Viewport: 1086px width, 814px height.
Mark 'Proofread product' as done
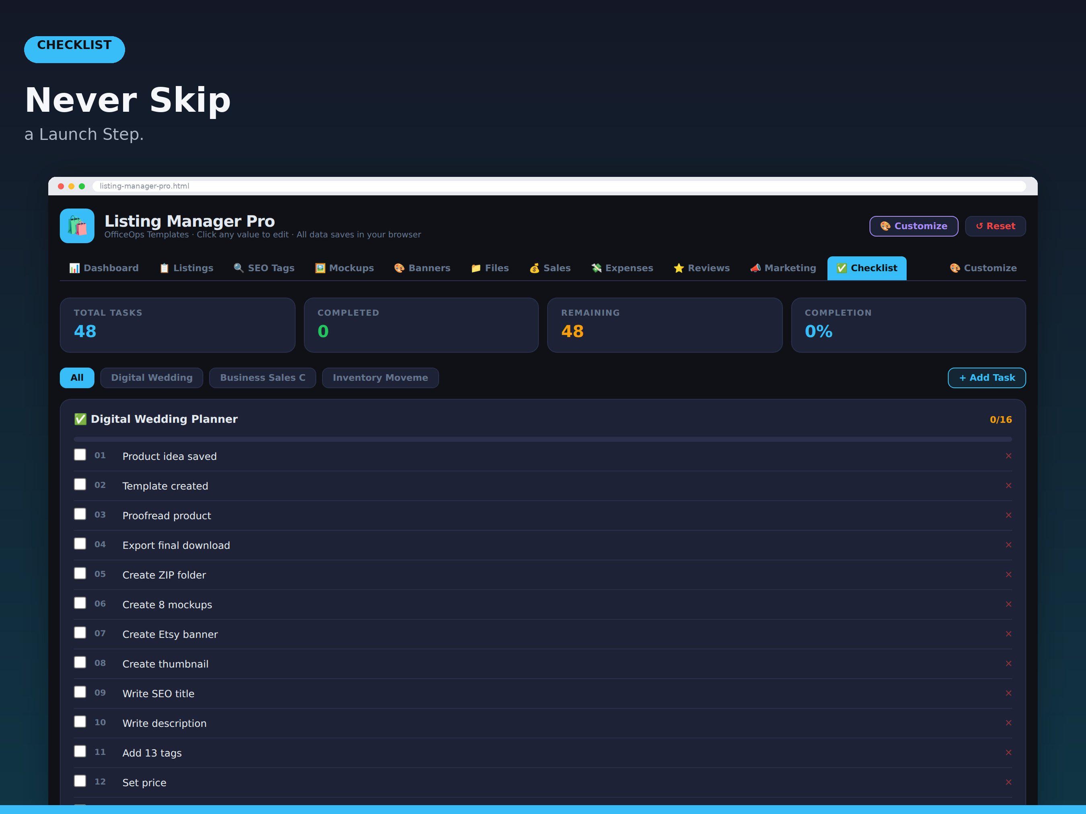click(x=80, y=514)
